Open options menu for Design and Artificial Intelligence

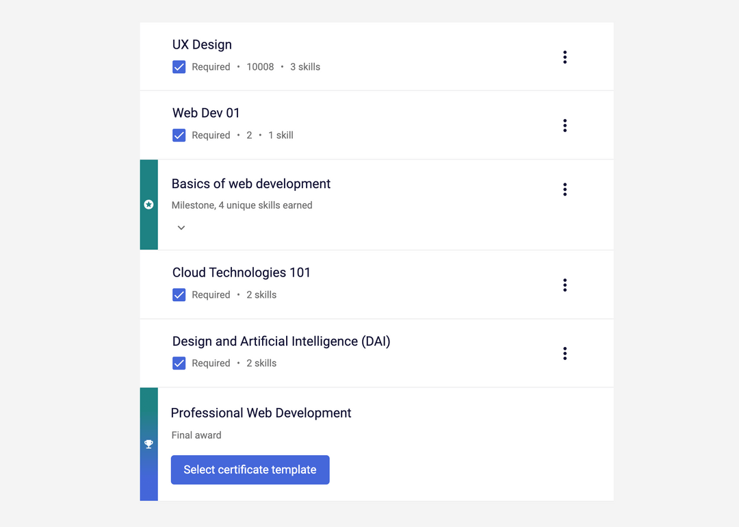point(565,353)
